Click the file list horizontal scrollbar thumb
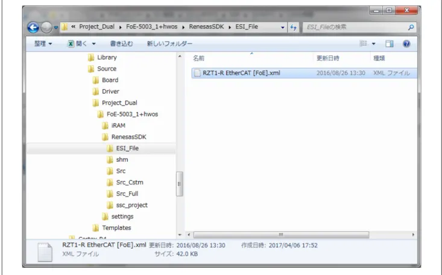Screen dimensions: 442x275 (281, 235)
